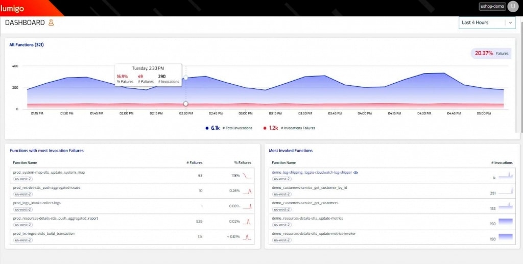The width and height of the screenshot is (523, 264).
Task: Click sparkline for prod_logs_invoke-collect-logs
Action: (247, 206)
